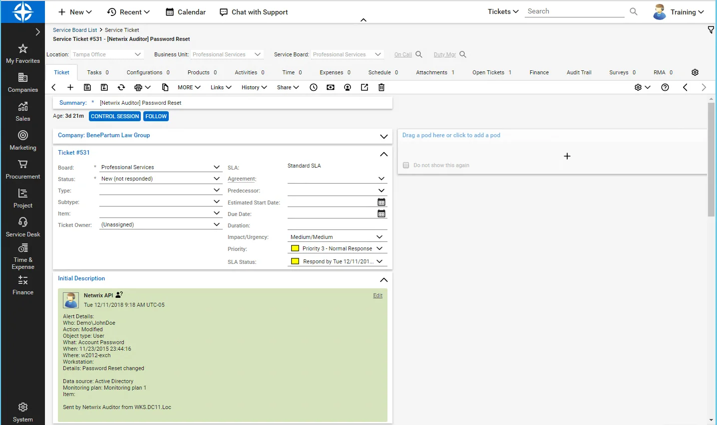The image size is (717, 425).
Task: Click the Refresh icon in toolbar
Action: [121, 87]
